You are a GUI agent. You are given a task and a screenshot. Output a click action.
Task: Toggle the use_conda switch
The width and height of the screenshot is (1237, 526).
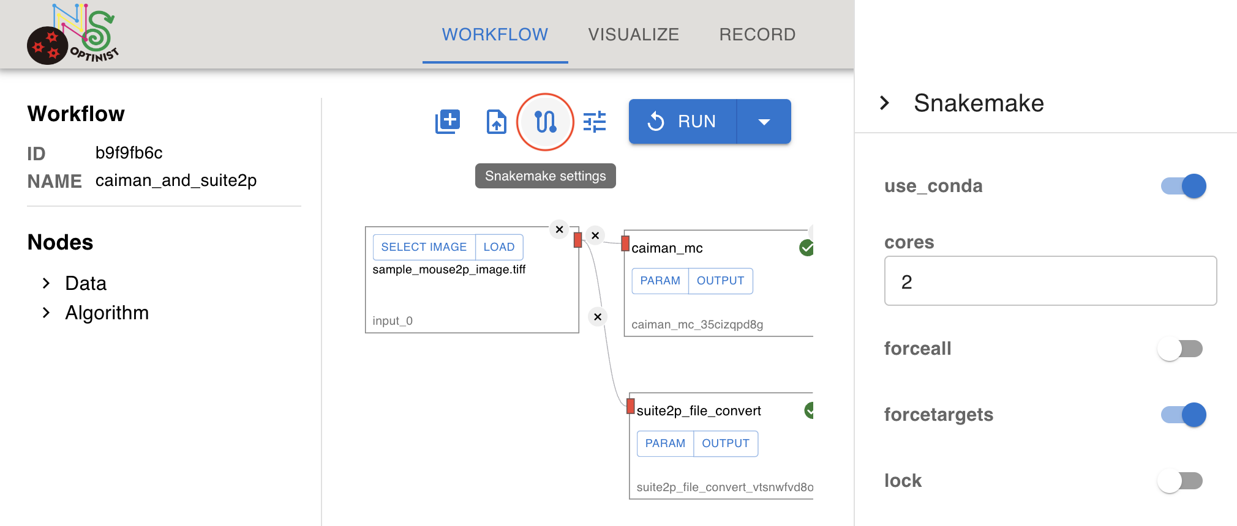[x=1183, y=186]
